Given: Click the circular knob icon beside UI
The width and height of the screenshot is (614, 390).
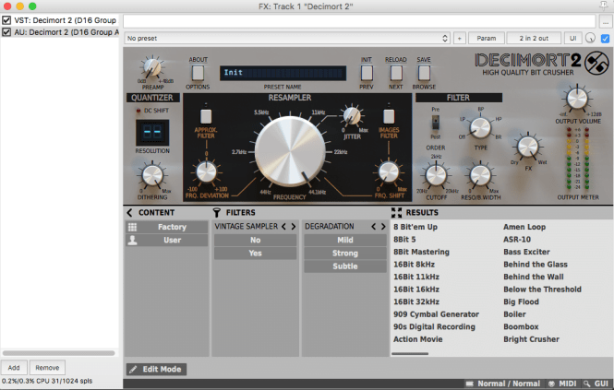Looking at the screenshot, I should point(590,38).
